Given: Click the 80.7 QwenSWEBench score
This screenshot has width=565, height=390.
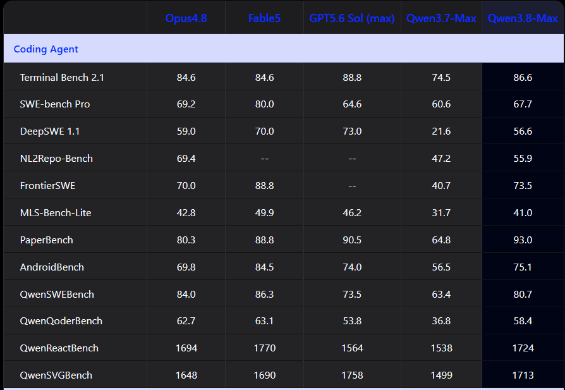Looking at the screenshot, I should 523,294.
